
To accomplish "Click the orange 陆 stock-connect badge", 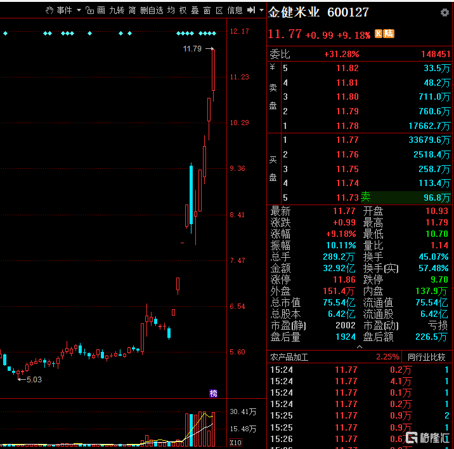I will [x=389, y=34].
